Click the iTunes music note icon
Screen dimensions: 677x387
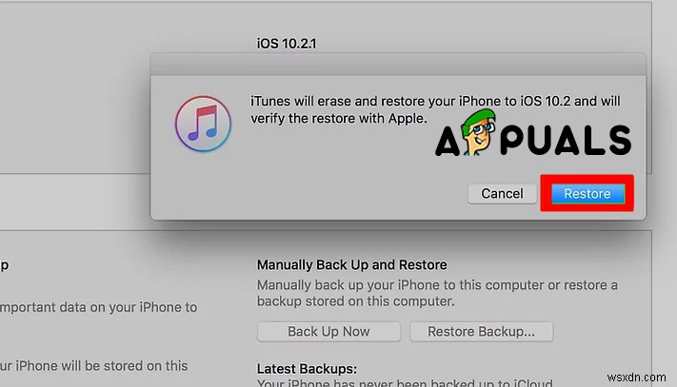pyautogui.click(x=202, y=126)
